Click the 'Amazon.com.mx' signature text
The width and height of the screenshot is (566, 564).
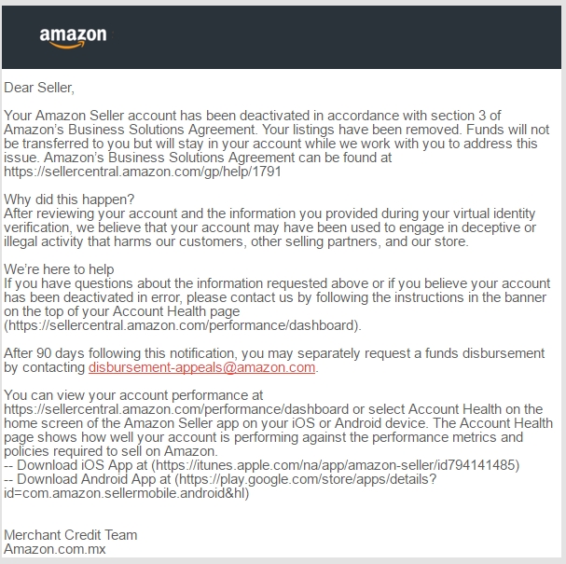point(54,549)
